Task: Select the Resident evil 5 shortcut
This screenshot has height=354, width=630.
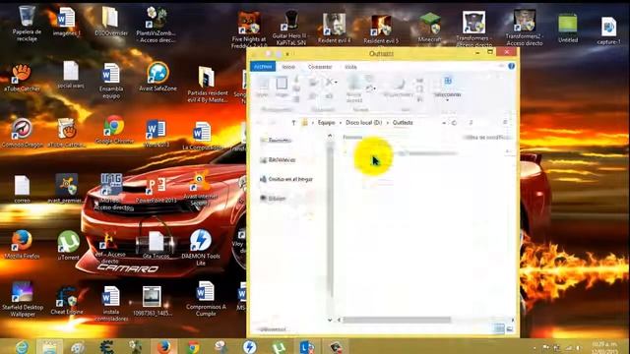Action: [381, 29]
